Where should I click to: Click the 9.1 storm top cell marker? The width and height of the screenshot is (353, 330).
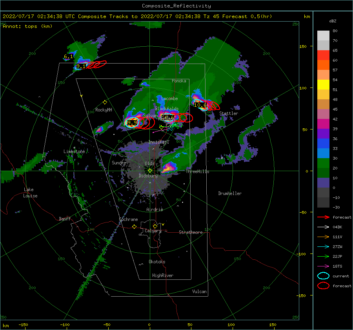click(81, 66)
